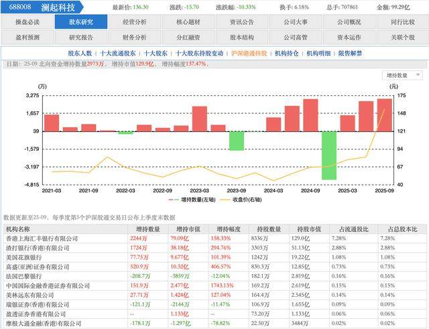Sort by the 增持市值 column header
Image resolution: width=429 pixels, height=329 pixels.
pyautogui.click(x=188, y=229)
